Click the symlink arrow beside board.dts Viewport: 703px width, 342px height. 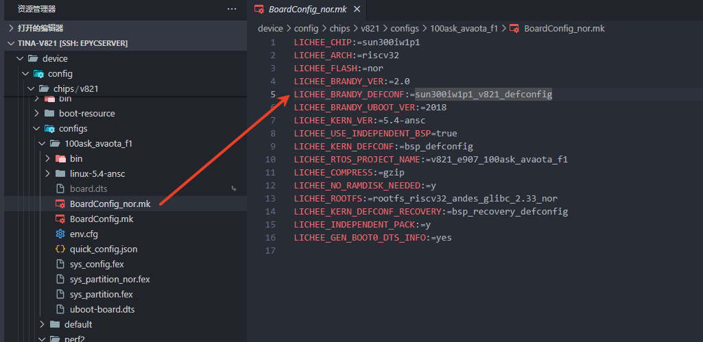[234, 188]
